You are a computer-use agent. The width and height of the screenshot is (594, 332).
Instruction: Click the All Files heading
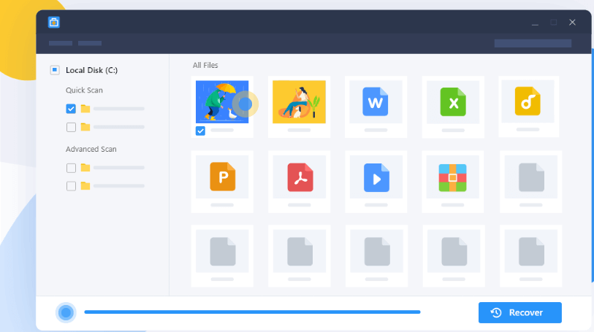click(x=205, y=65)
